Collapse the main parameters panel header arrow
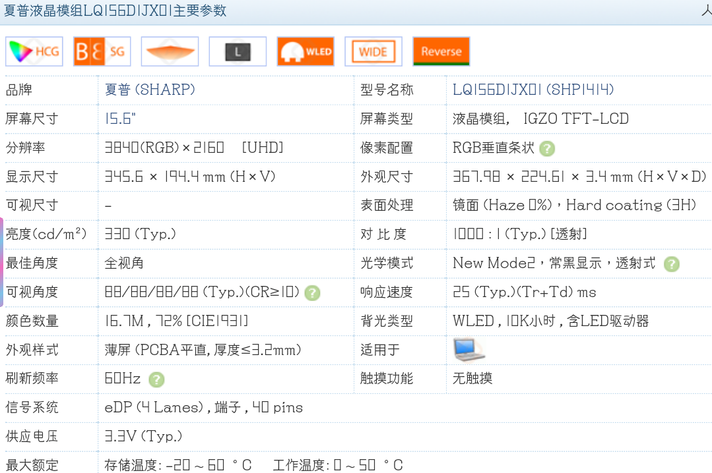The width and height of the screenshot is (712, 473). pyautogui.click(x=707, y=10)
